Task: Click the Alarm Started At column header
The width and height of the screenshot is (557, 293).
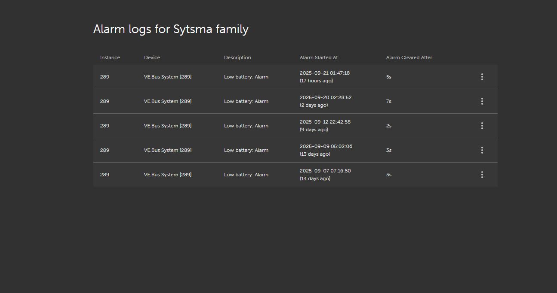Action: [x=319, y=57]
